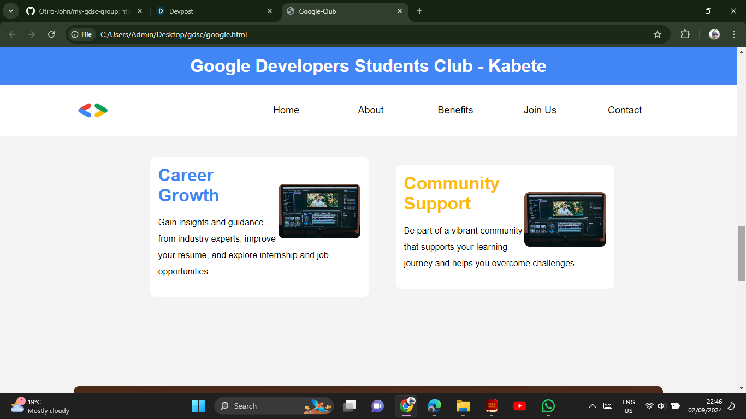
Task: Open the clock showing 22:46
Action: click(x=706, y=406)
